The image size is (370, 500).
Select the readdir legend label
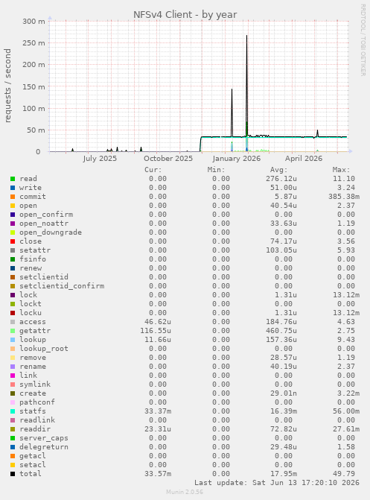coord(35,429)
